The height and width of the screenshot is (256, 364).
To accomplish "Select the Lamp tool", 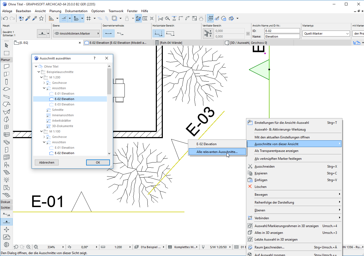I will point(6,180).
